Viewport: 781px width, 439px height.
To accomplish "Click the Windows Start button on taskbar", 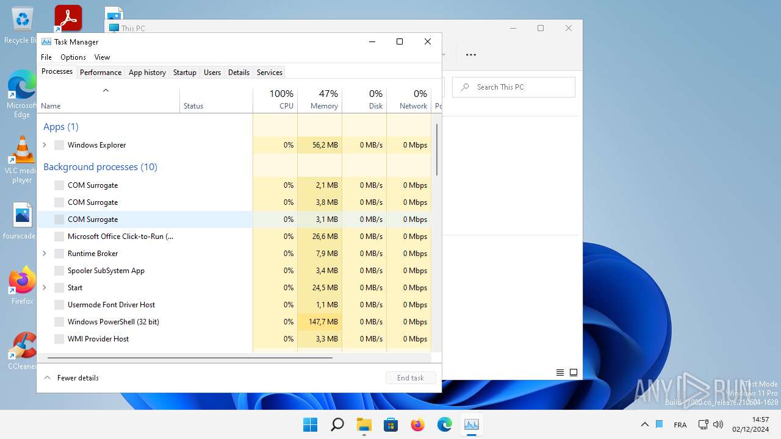I will pos(311,424).
